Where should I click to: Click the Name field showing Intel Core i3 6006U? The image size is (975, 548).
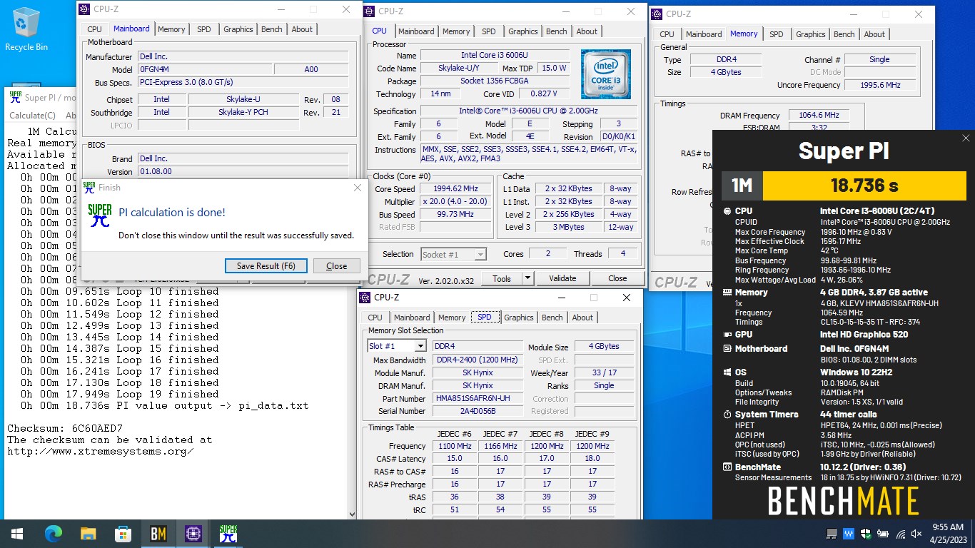point(495,56)
